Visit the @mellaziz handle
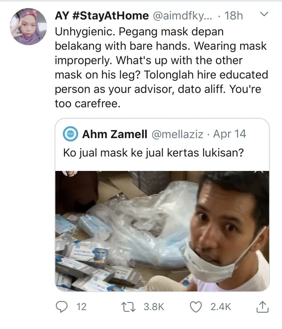The image size is (282, 329). (177, 134)
